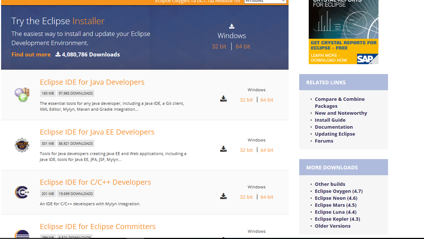Open the Install Guide link

pyautogui.click(x=330, y=120)
